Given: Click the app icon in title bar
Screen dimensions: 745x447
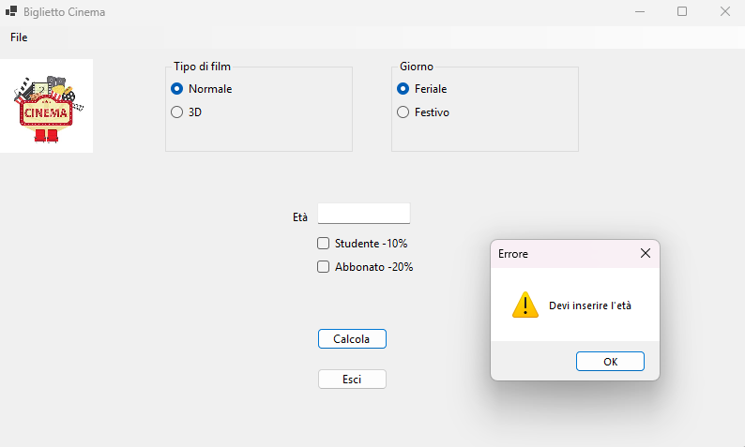Looking at the screenshot, I should 11,11.
